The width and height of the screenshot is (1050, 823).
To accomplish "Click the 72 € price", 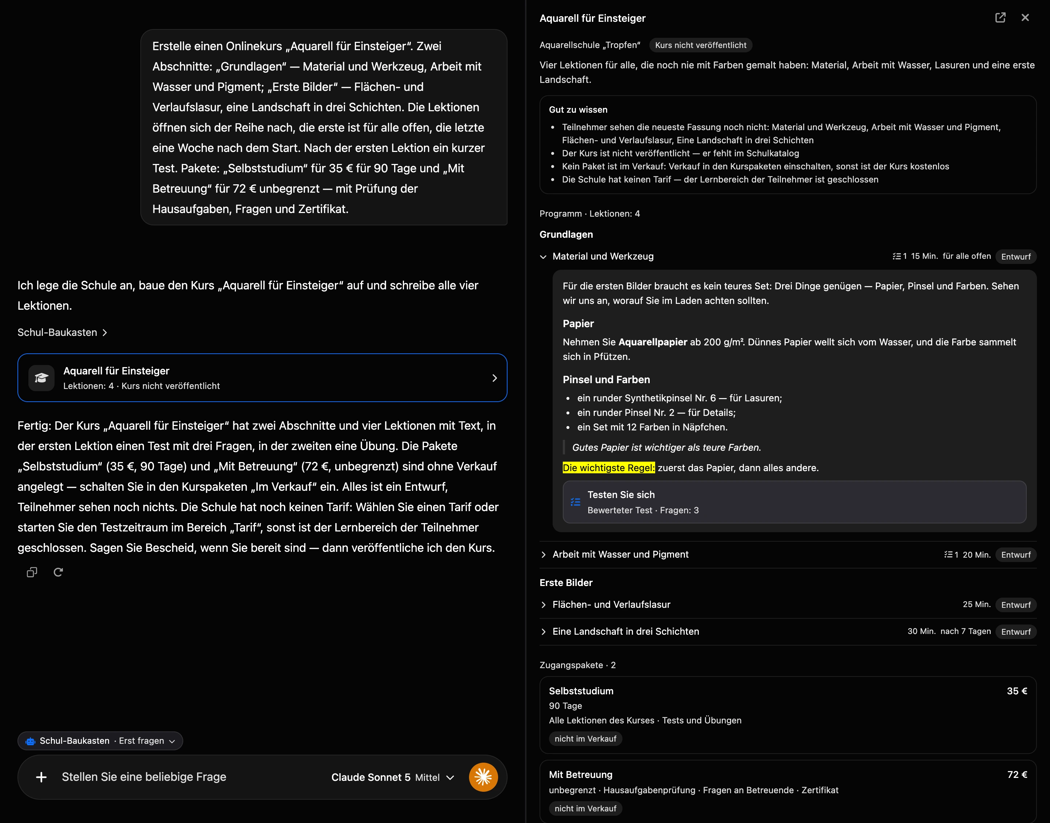I will tap(1017, 775).
